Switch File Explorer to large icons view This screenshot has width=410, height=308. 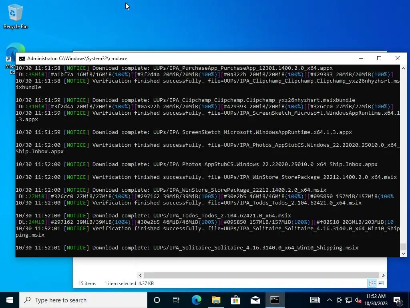(x=381, y=283)
